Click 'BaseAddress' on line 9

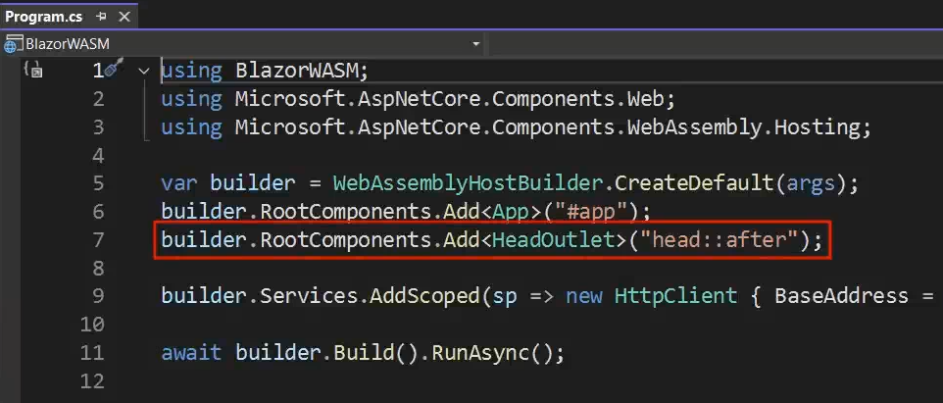(x=841, y=296)
